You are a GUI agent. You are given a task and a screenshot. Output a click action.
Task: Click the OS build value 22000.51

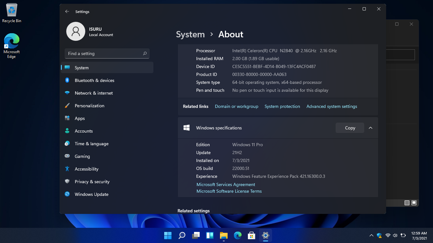(x=241, y=168)
